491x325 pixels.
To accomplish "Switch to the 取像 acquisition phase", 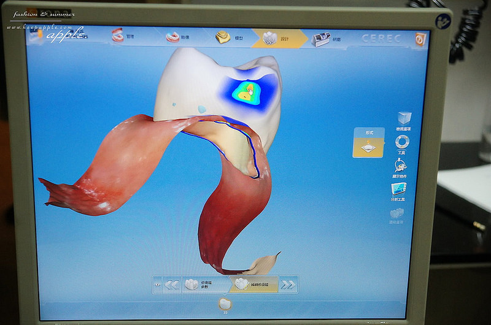I will (178, 37).
